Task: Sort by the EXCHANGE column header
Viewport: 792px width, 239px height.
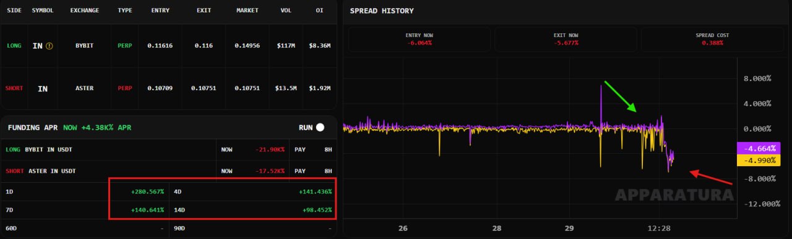Action: (84, 11)
